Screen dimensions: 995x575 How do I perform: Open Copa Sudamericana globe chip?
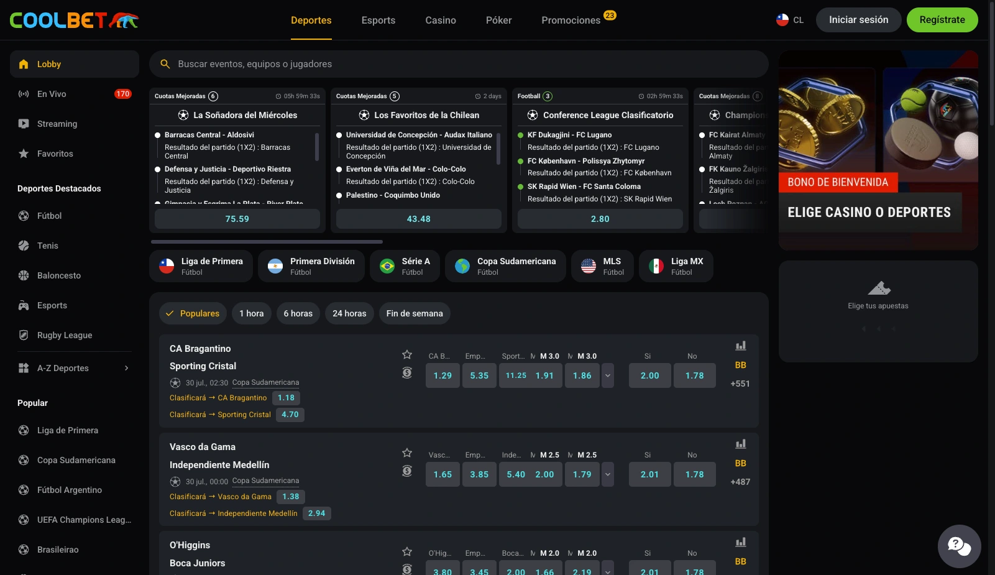coord(505,266)
